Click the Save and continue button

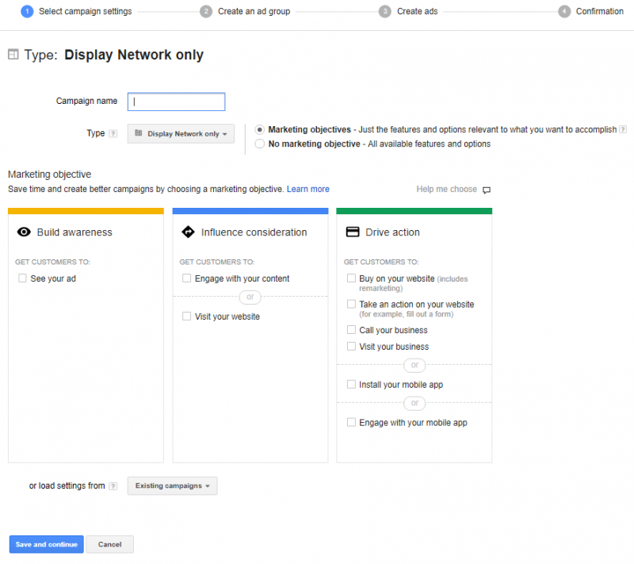47,544
